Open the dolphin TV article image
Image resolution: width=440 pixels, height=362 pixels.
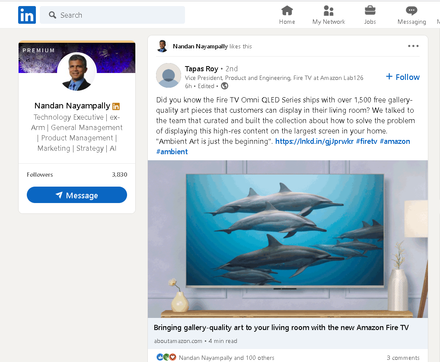[x=287, y=239]
